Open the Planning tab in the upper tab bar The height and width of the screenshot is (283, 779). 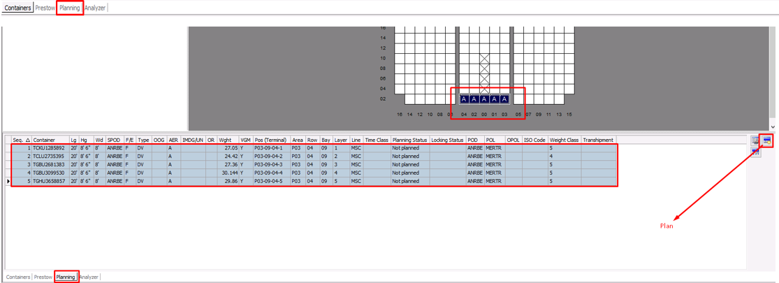click(x=70, y=8)
